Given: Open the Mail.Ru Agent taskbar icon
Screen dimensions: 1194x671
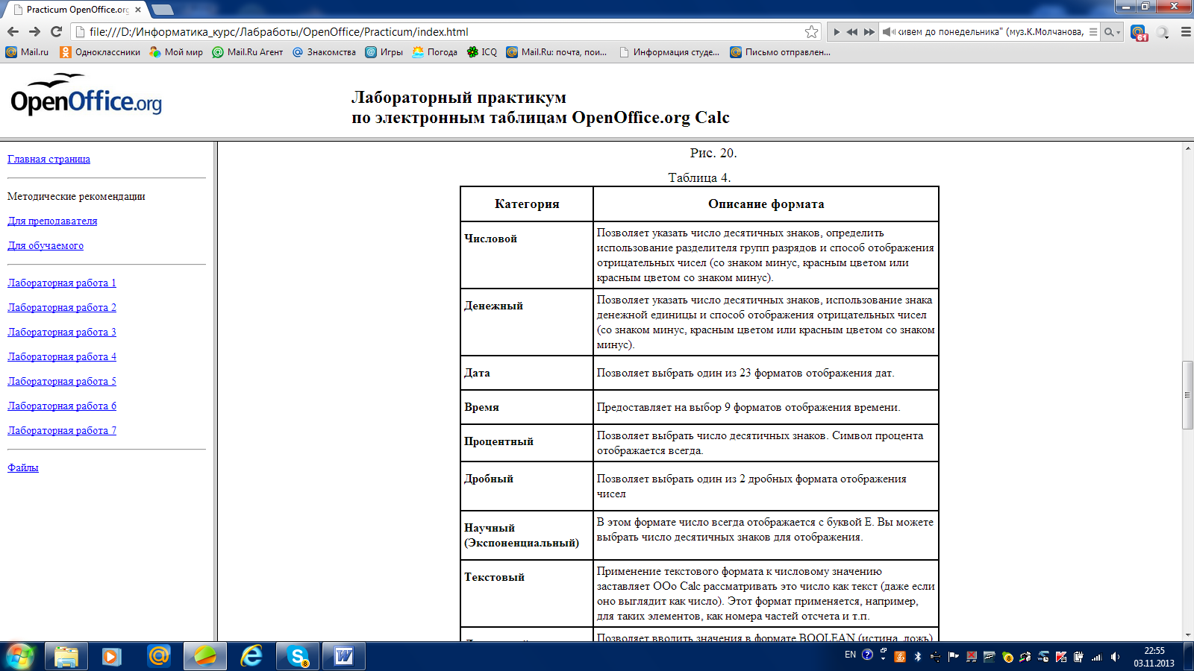Looking at the screenshot, I should pos(158,656).
